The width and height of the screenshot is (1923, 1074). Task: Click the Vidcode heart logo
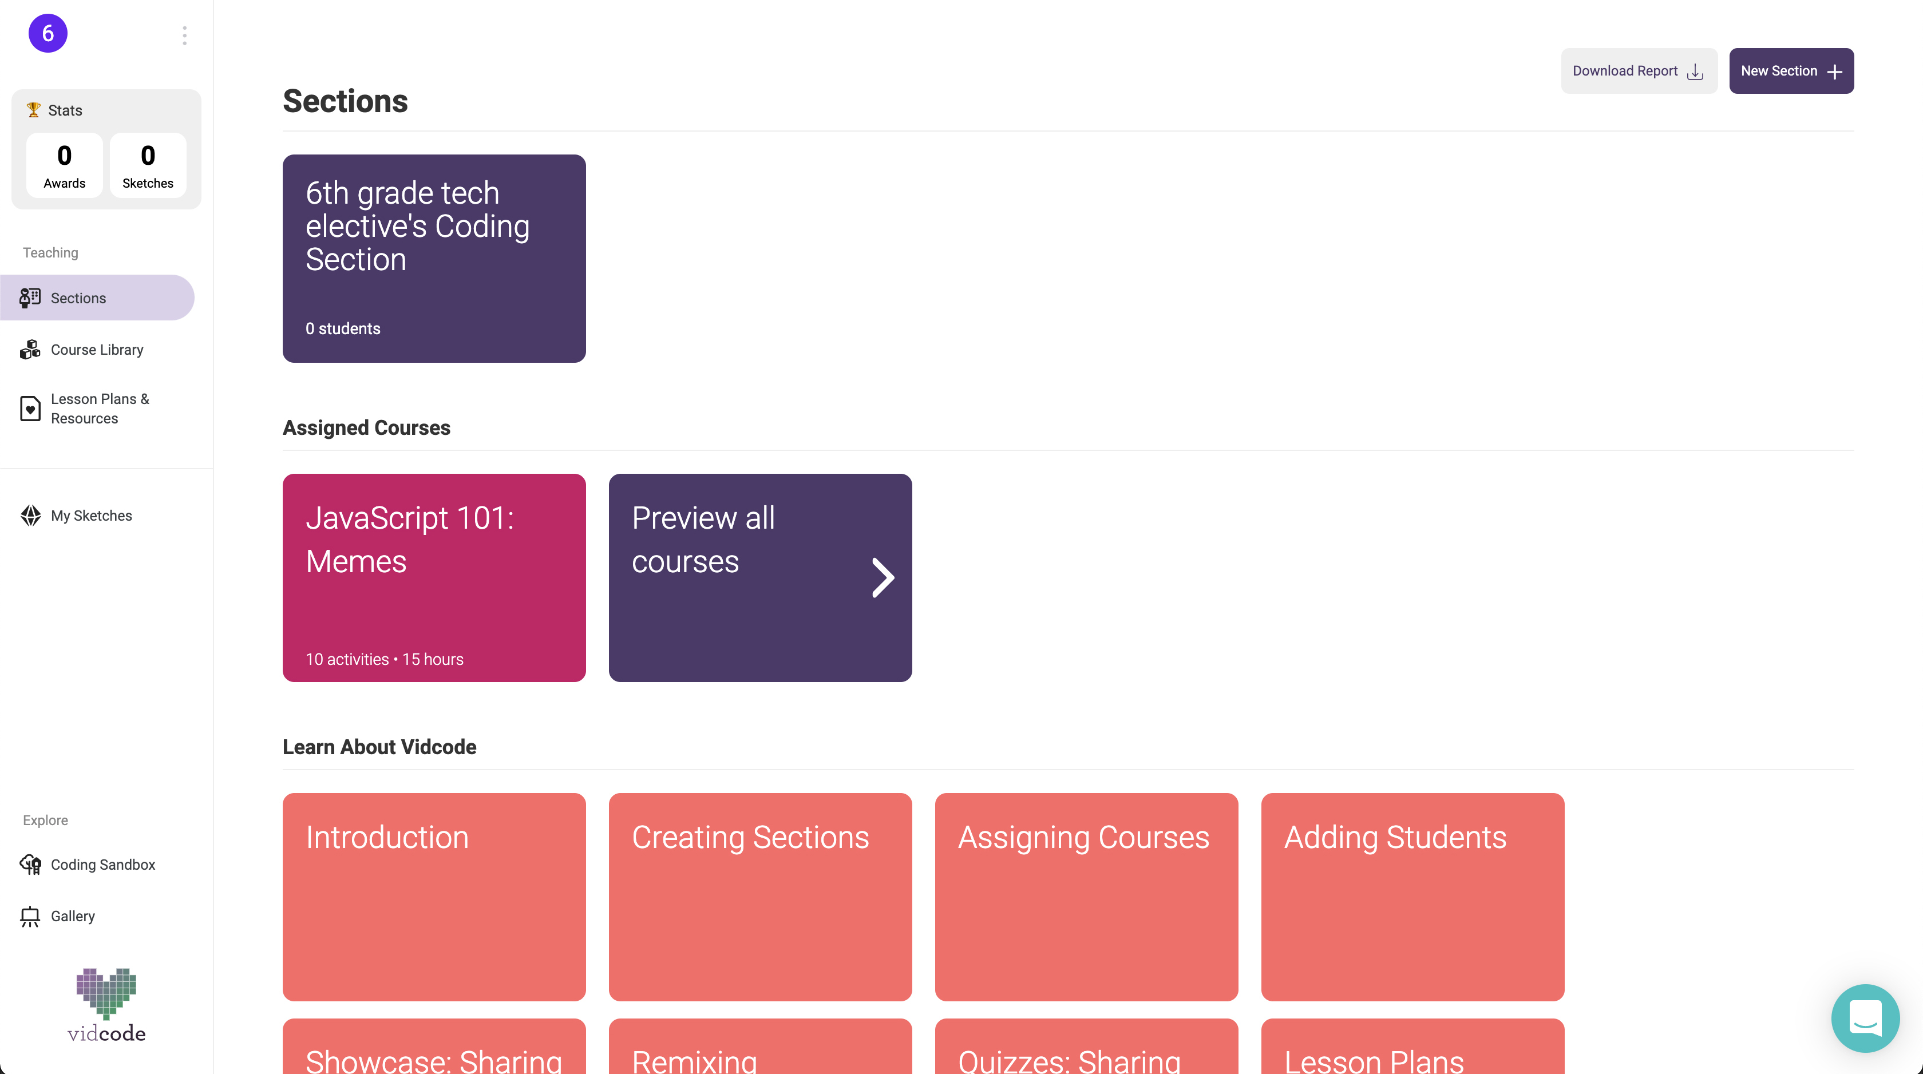coord(106,1005)
